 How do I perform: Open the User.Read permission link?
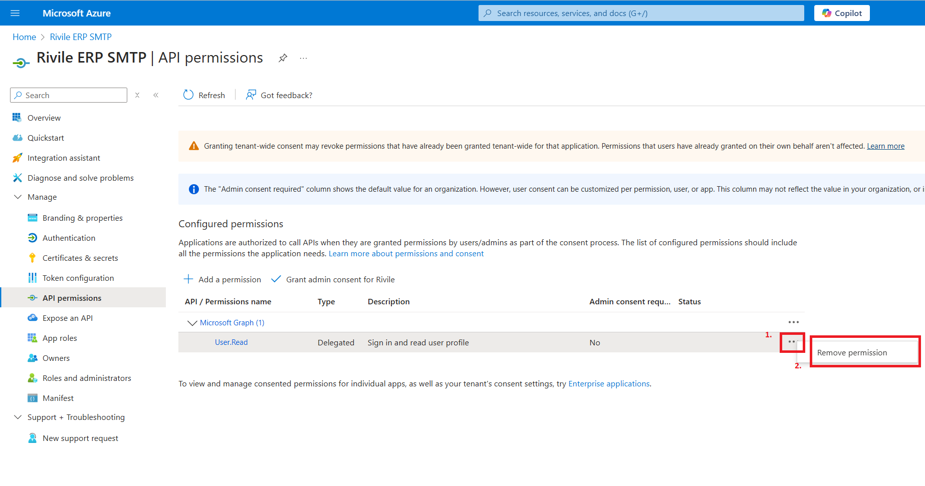click(231, 342)
